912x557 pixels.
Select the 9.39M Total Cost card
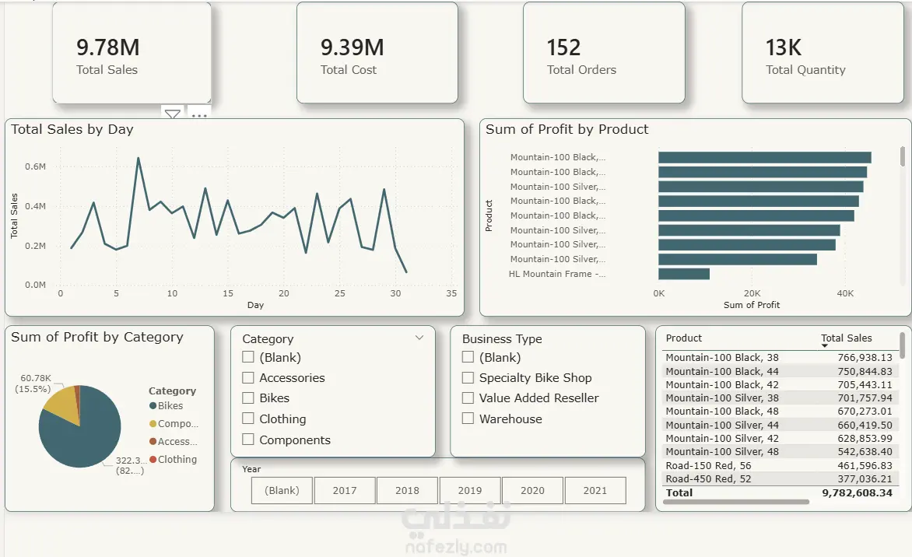(x=377, y=53)
